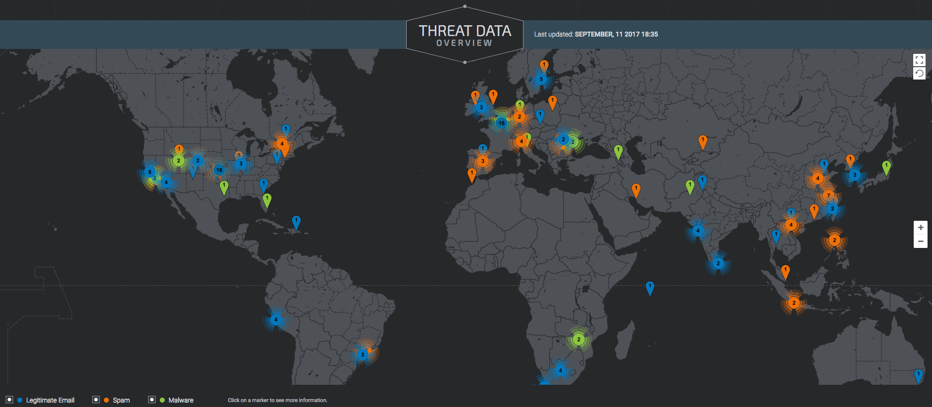Toggle the Malware filter checkbox
The image size is (932, 407).
[152, 400]
